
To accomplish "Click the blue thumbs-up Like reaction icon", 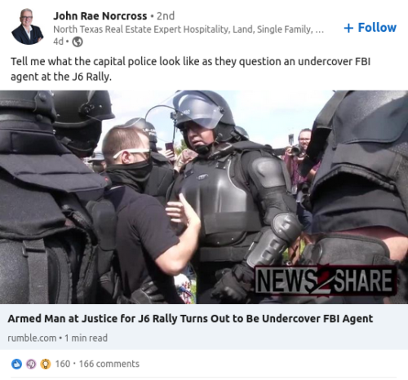I will point(16,364).
